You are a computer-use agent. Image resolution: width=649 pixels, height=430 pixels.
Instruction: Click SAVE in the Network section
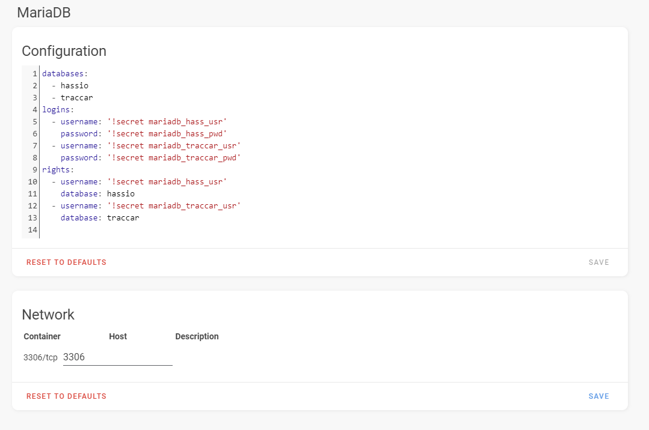pos(598,396)
